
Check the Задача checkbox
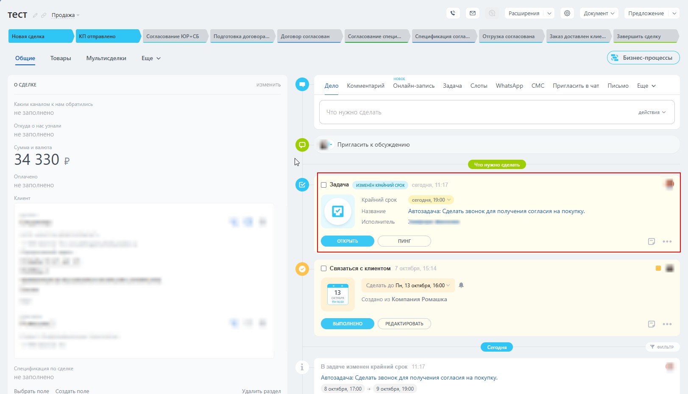click(x=324, y=185)
